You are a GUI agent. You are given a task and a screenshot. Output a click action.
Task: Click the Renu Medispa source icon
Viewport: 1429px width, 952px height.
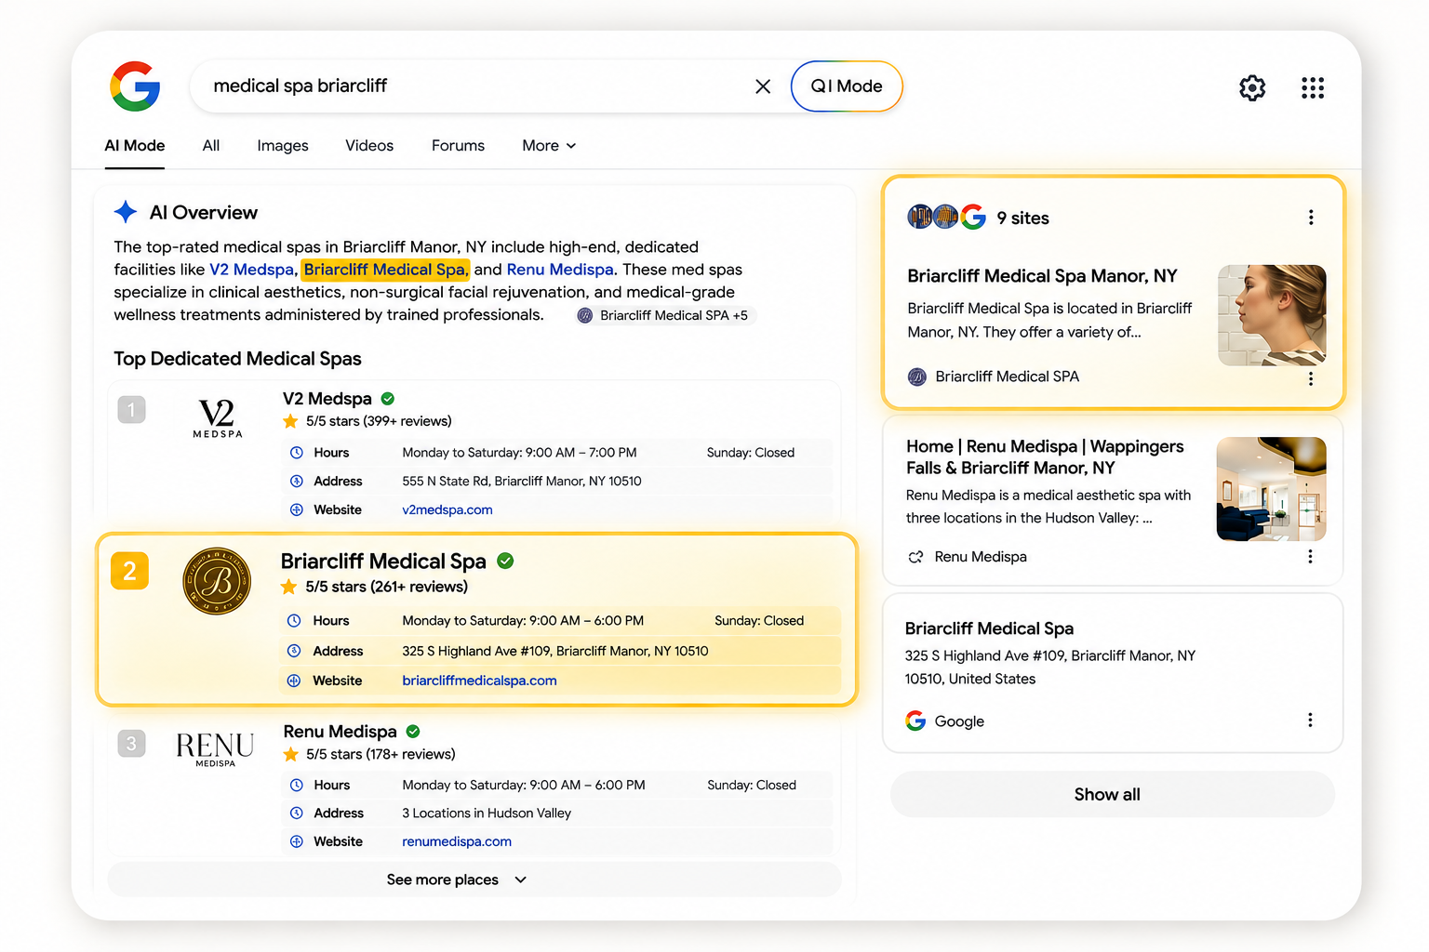pos(915,557)
